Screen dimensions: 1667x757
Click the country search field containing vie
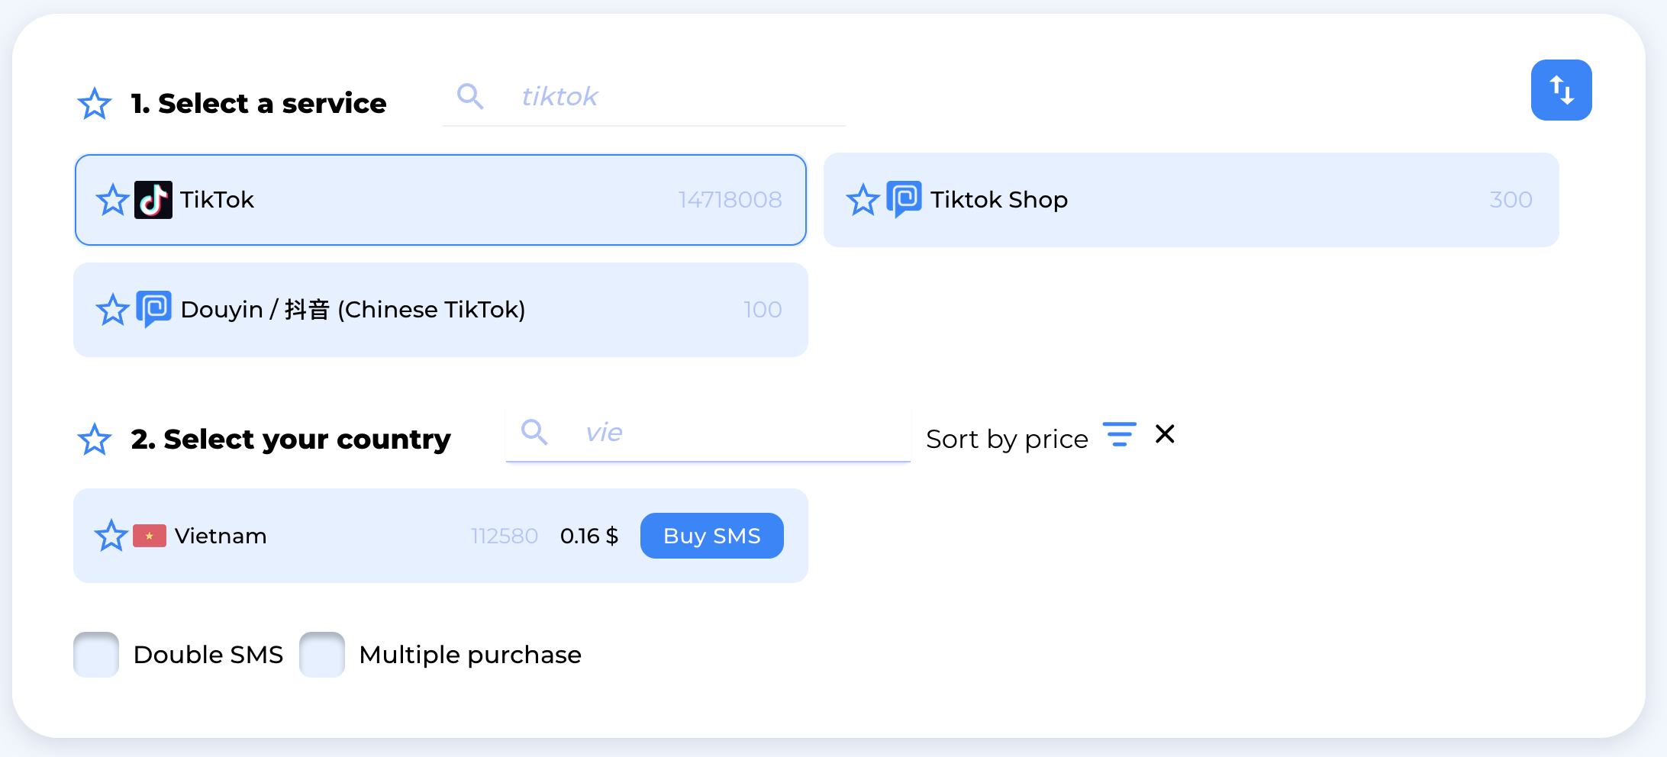733,433
